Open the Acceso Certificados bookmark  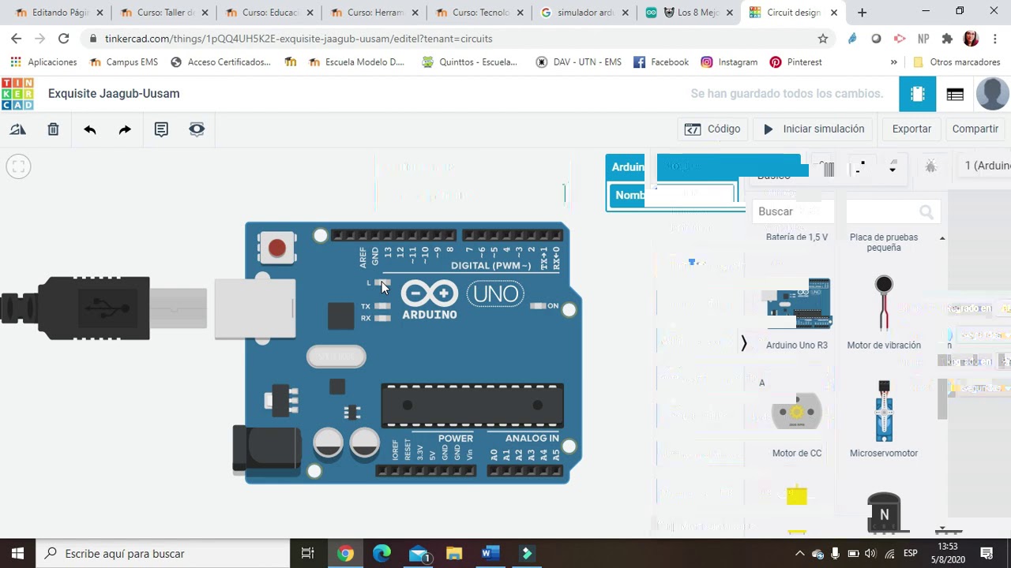221,62
